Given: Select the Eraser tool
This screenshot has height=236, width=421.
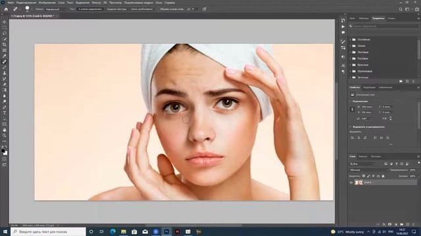Looking at the screenshot, I should click(x=5, y=85).
